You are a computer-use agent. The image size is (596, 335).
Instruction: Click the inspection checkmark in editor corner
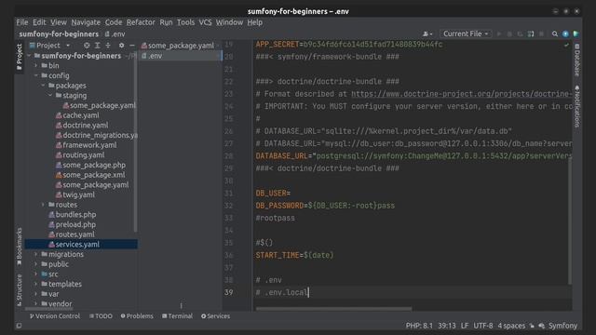click(566, 45)
